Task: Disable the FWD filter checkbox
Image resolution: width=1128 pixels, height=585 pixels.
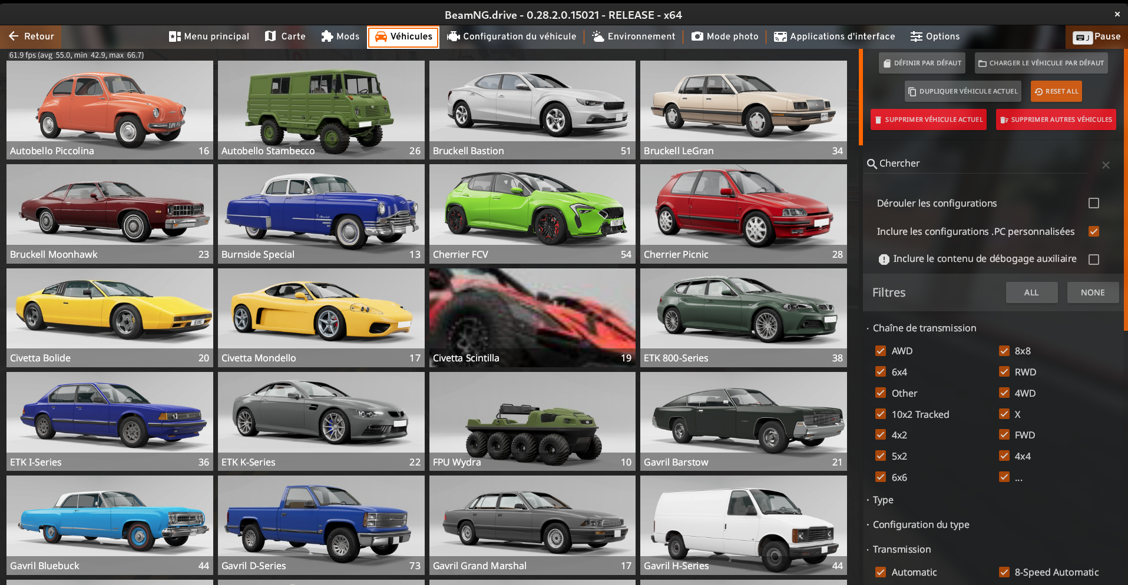Action: tap(1004, 435)
